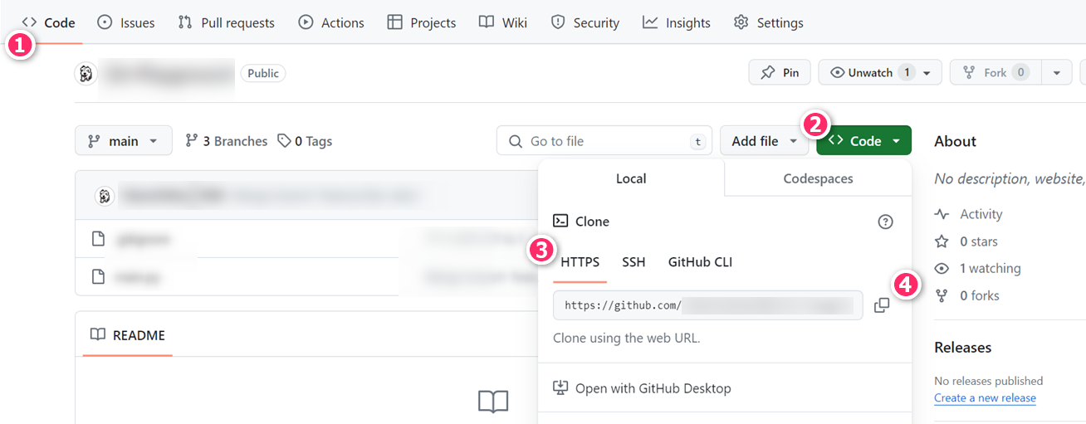
Task: Open Activity from the About sidebar
Action: [981, 214]
